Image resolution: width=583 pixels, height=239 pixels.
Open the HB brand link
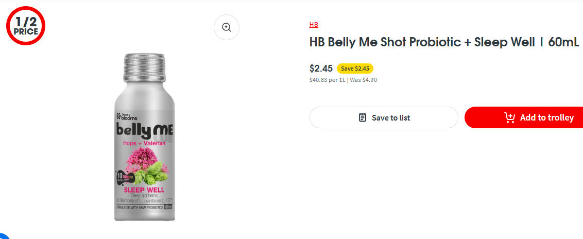coord(314,24)
